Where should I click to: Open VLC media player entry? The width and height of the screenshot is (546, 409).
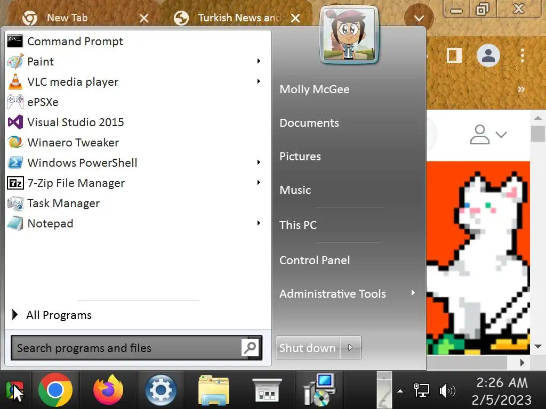click(x=138, y=81)
